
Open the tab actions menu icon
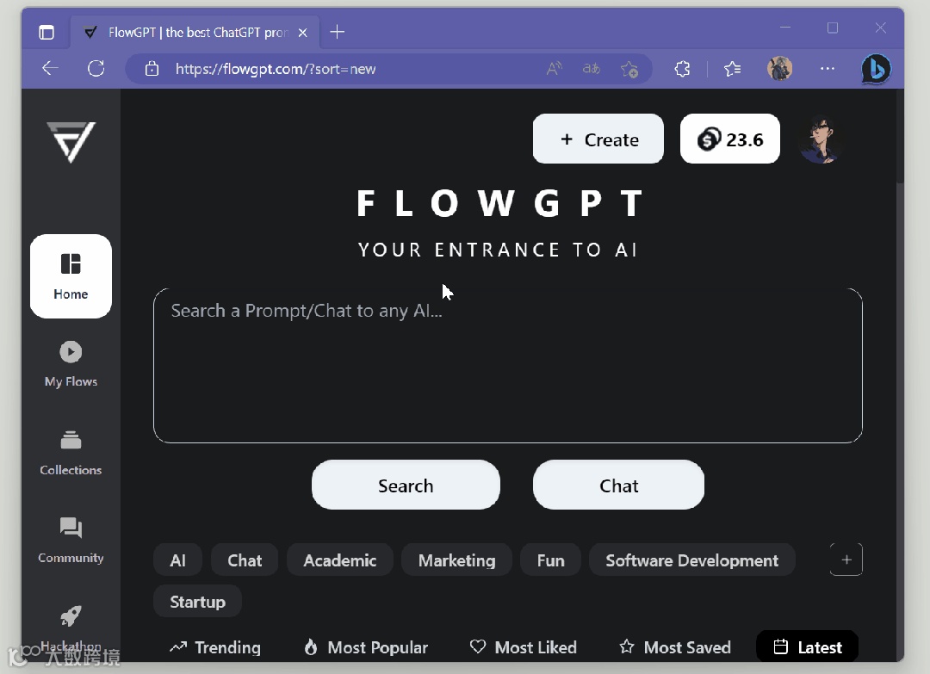46,32
